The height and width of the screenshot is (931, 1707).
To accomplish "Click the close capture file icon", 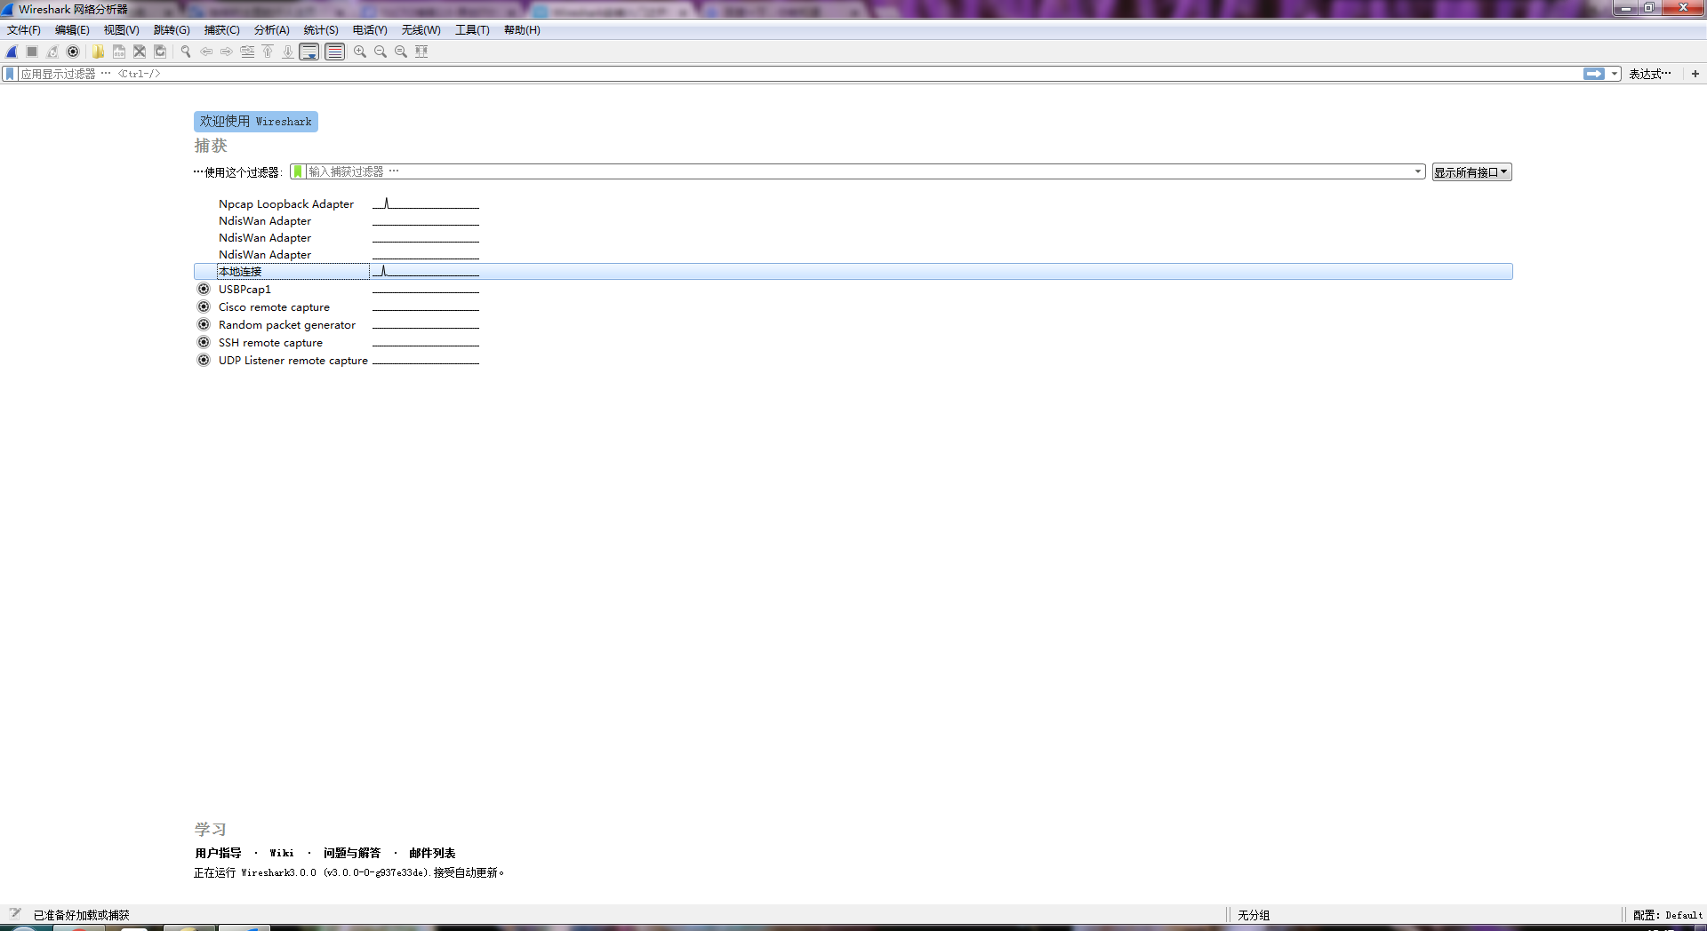I will coord(140,52).
